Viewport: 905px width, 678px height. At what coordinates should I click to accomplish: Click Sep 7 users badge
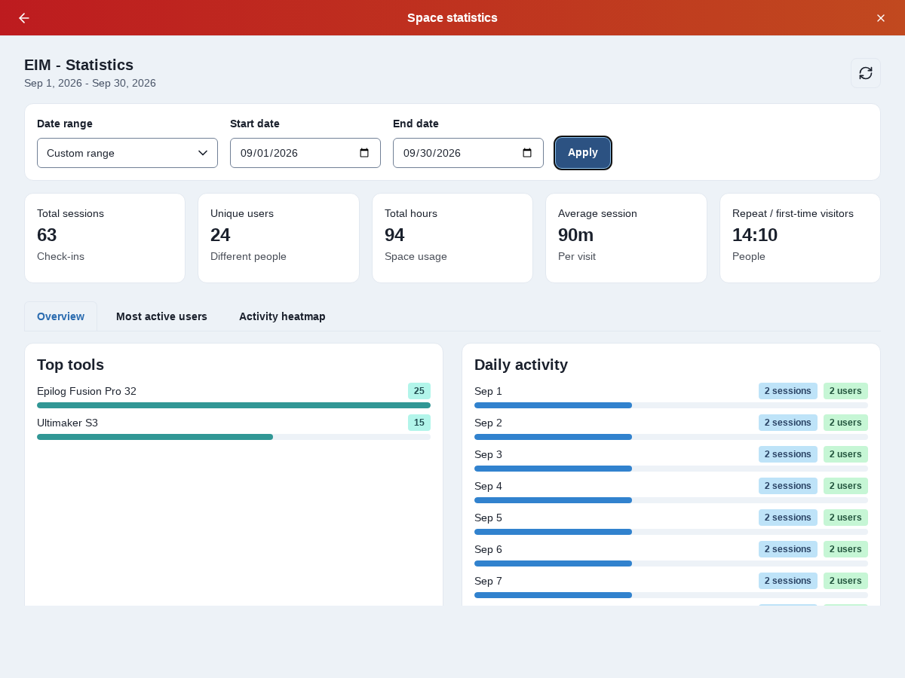(x=845, y=581)
